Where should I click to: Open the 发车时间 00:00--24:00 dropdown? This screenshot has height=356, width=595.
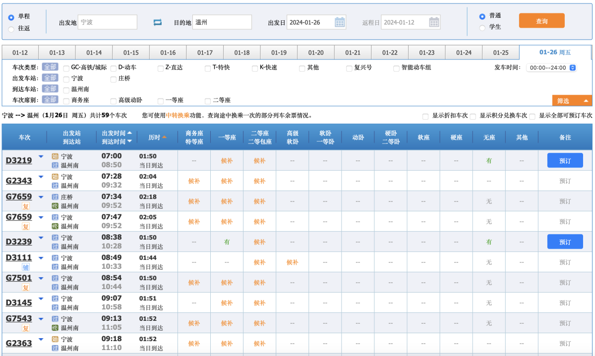[x=552, y=68]
